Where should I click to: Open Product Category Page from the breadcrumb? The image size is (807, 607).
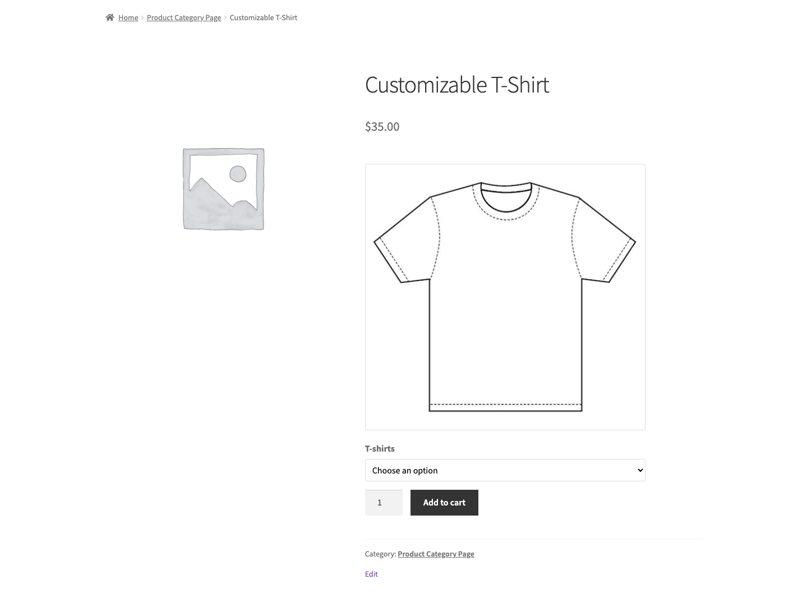coord(184,17)
